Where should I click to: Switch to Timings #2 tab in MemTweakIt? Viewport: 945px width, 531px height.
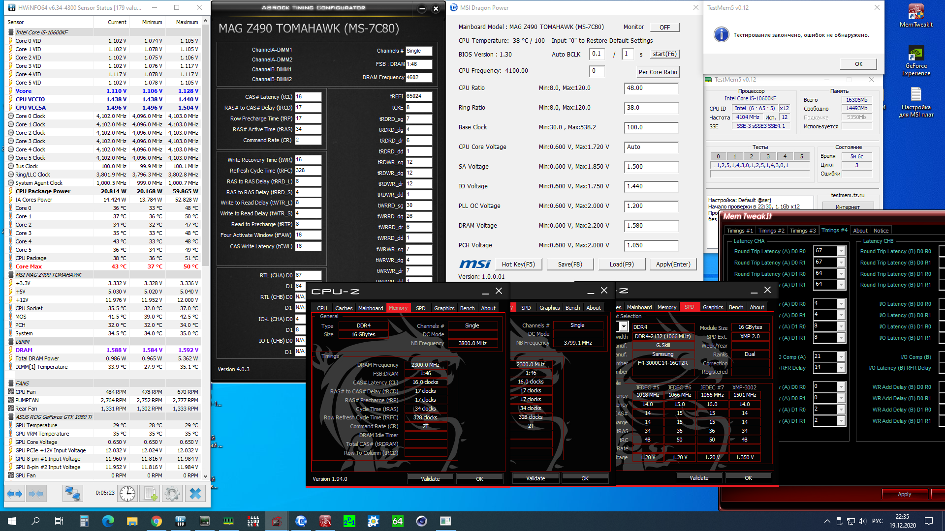pos(771,231)
